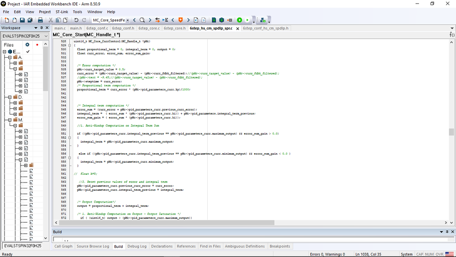
Task: Open the Debug Log tab
Action: [137, 246]
